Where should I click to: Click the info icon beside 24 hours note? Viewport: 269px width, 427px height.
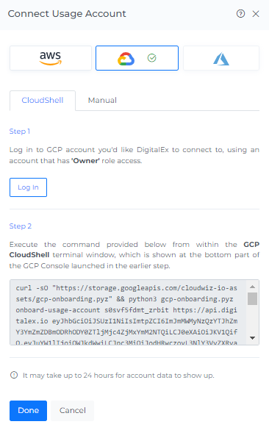[14, 375]
